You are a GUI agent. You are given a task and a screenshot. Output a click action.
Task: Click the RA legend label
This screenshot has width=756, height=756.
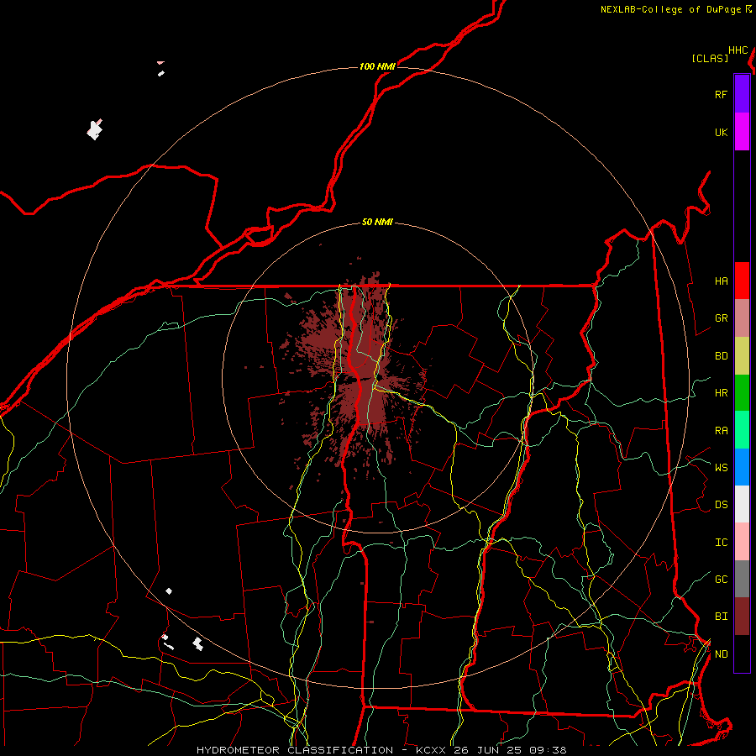click(721, 431)
